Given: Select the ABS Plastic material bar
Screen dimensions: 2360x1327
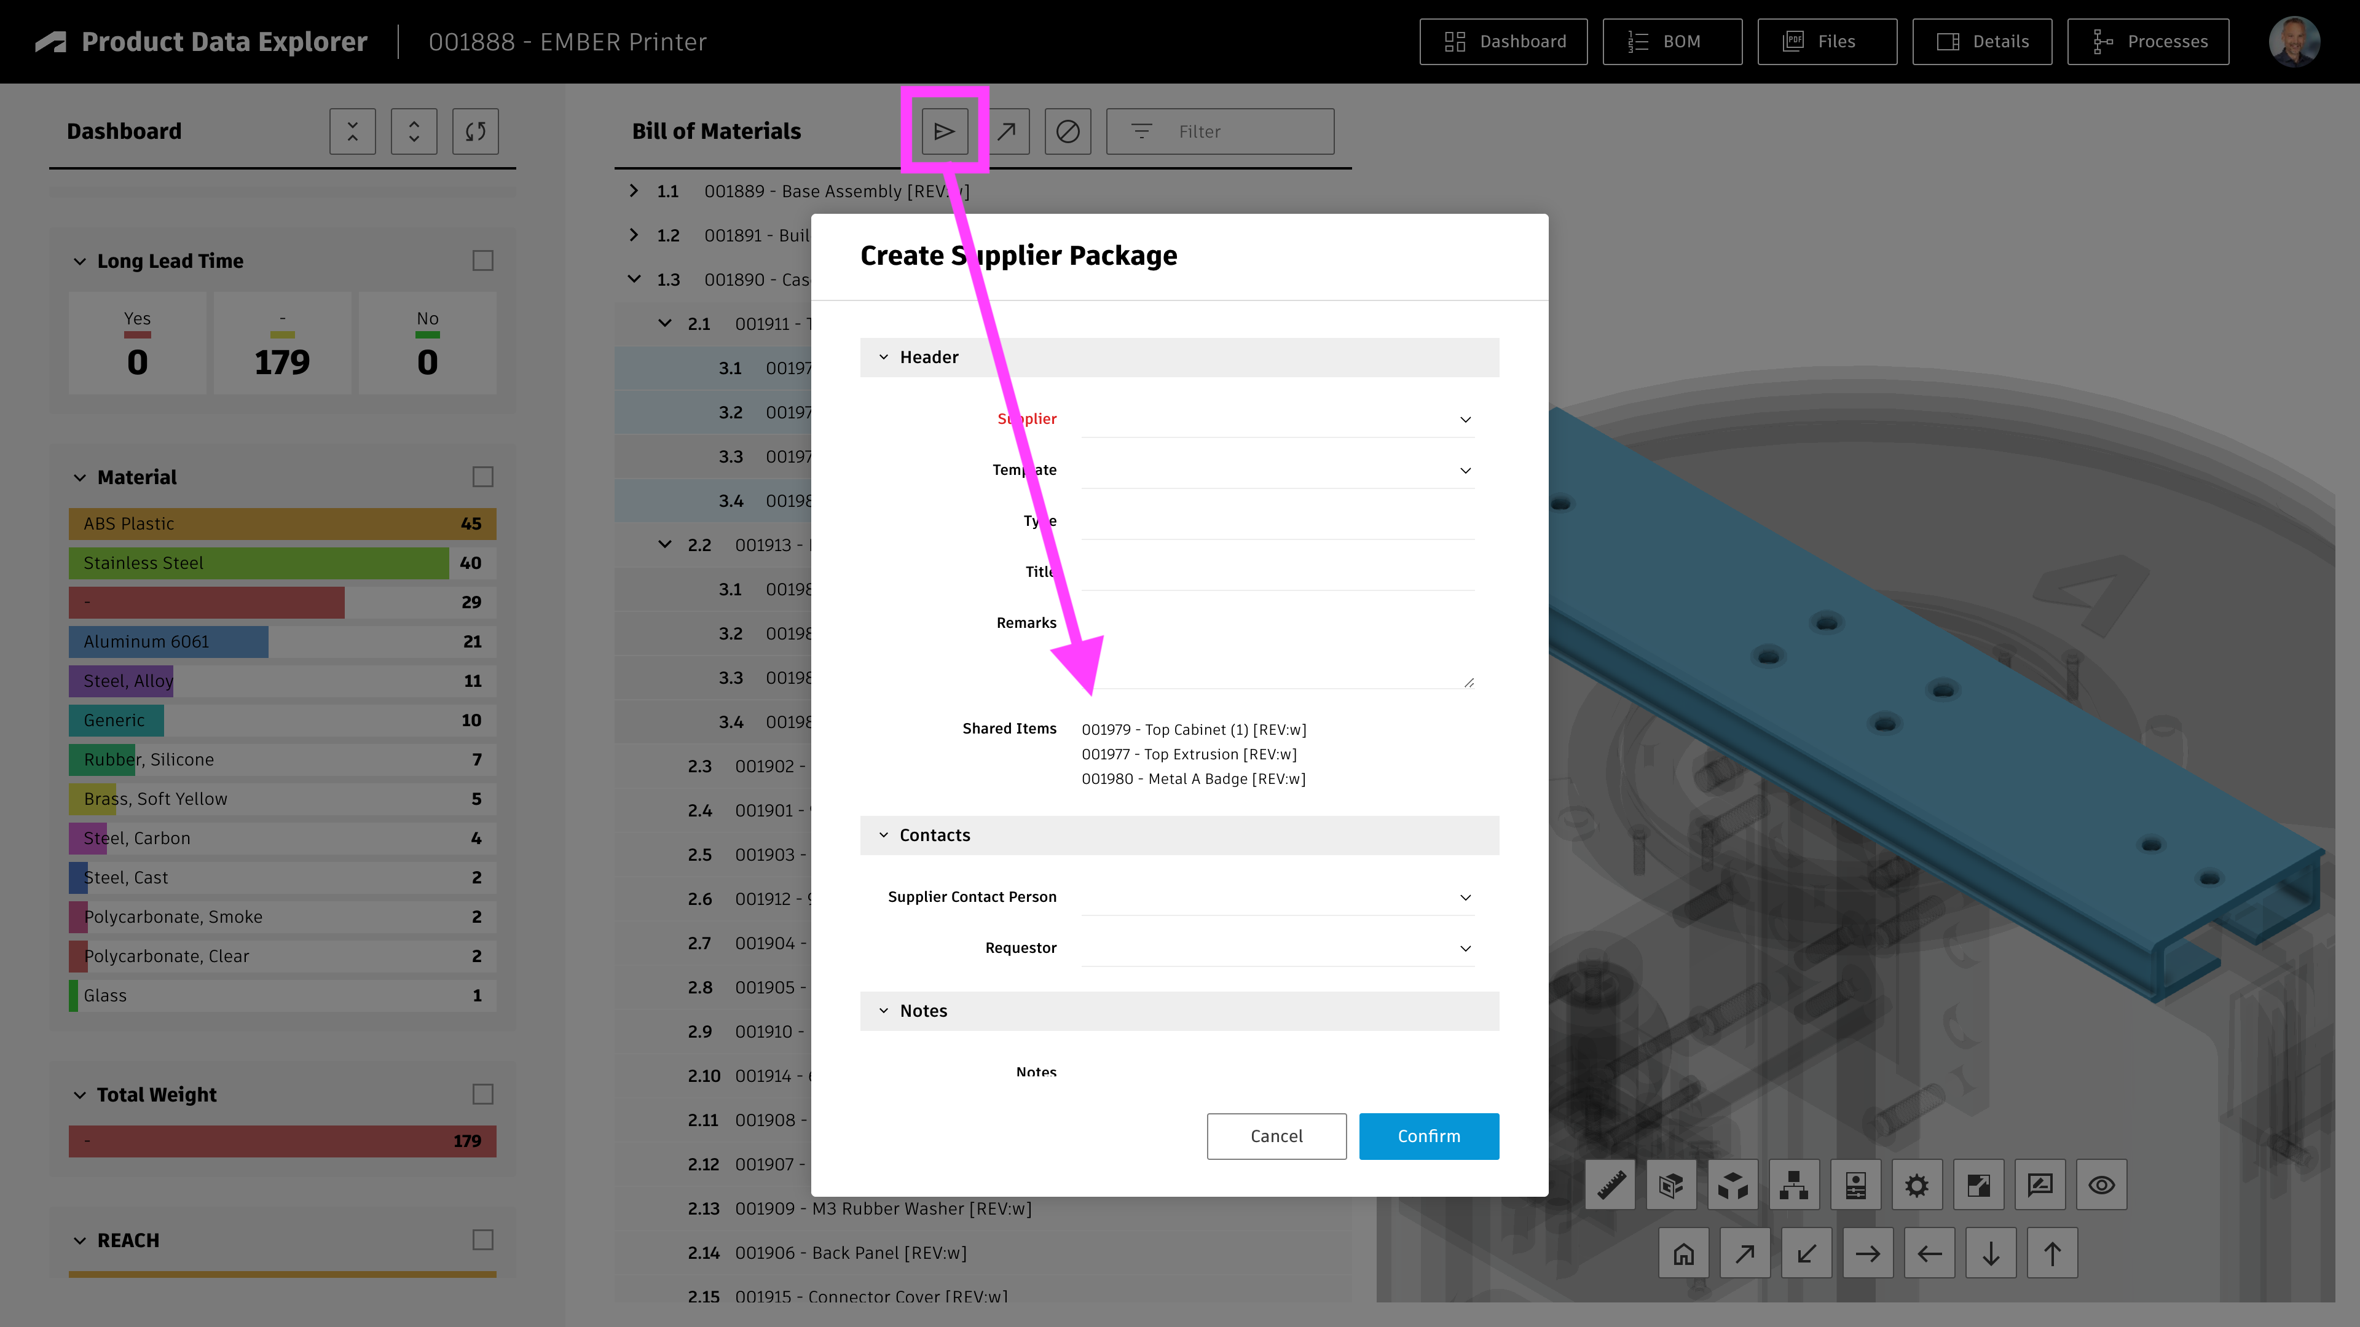Looking at the screenshot, I should (282, 524).
